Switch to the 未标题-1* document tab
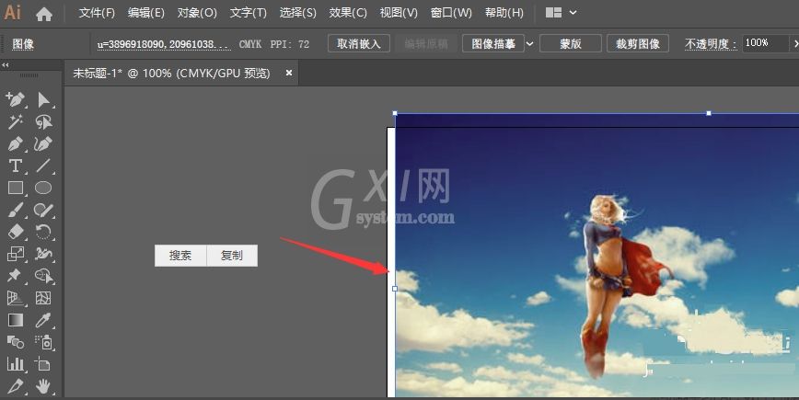The image size is (799, 400). [x=171, y=74]
